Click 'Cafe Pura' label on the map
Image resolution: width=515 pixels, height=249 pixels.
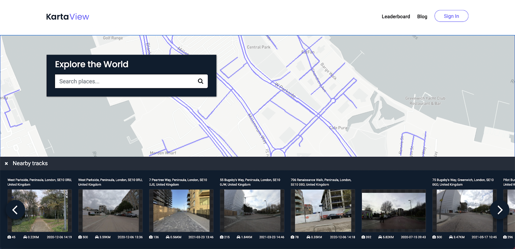click(x=338, y=128)
